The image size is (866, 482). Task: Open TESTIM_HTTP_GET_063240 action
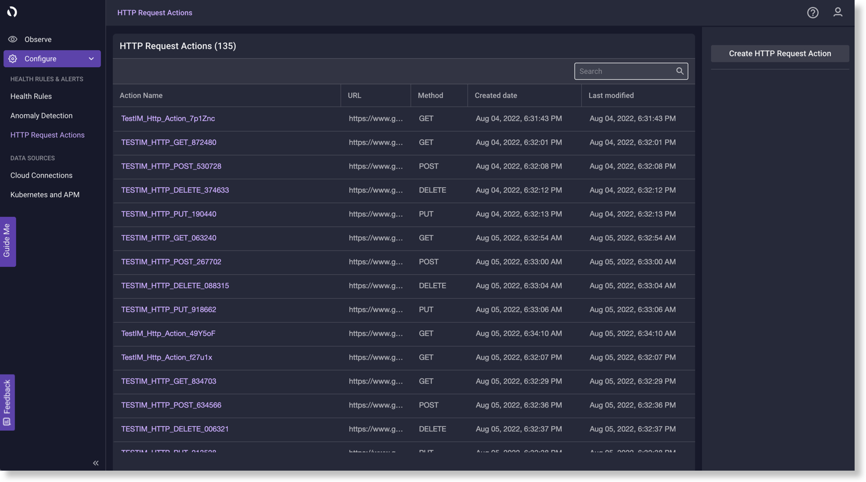click(x=169, y=238)
